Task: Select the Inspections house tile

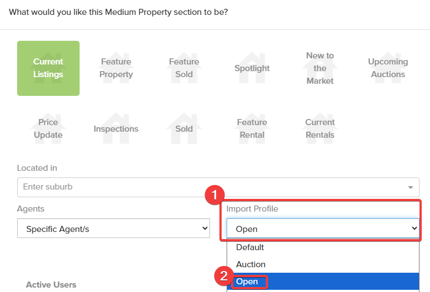Action: point(116,129)
